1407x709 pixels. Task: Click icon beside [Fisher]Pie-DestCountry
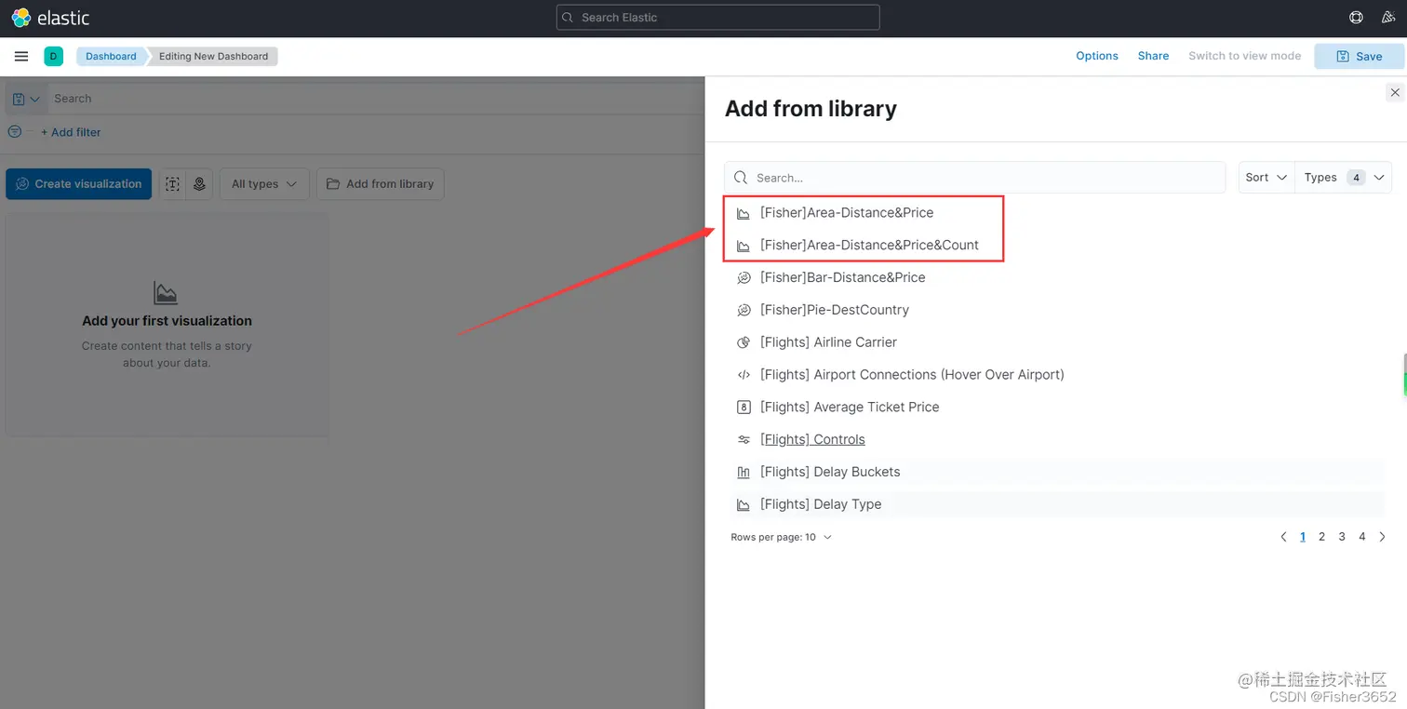coord(744,310)
